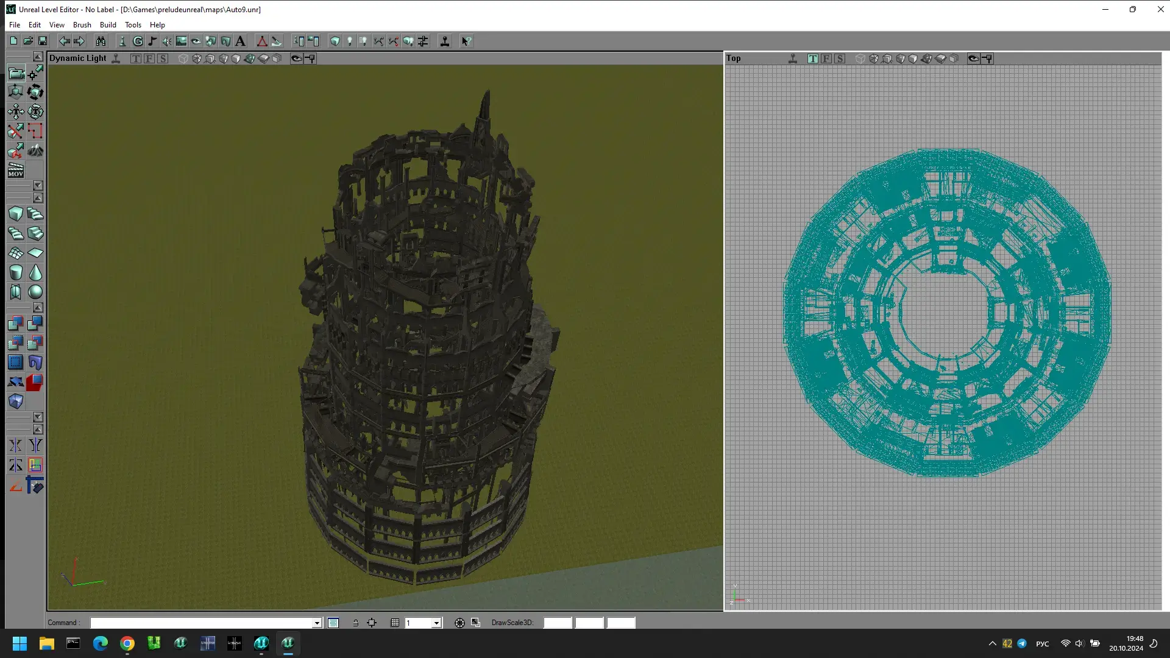Save the map with the floppy disk icon

43,41
